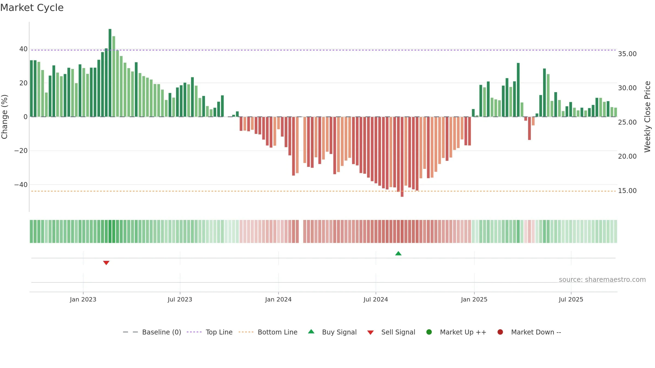The width and height of the screenshot is (655, 368).
Task: Click the 20 tick on left axis
Action: 23,83
